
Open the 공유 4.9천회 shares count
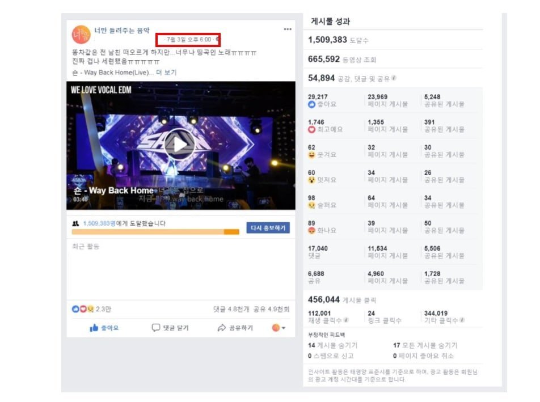click(x=271, y=309)
